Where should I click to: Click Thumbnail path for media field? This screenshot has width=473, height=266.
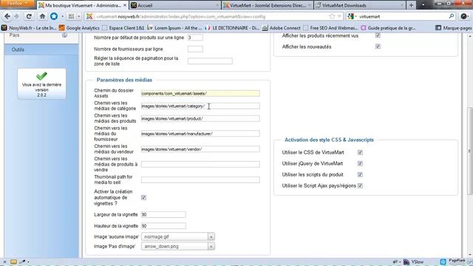point(200,180)
